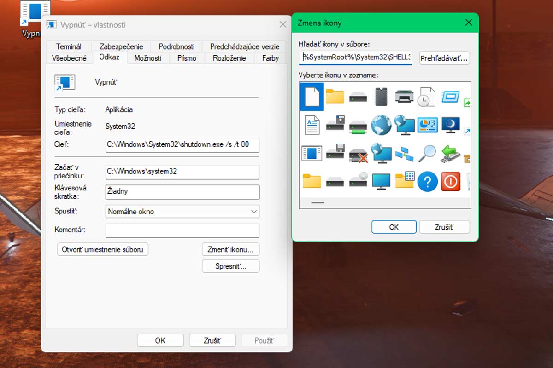Choose the memory chip icon
Image resolution: width=553 pixels, height=368 pixels.
point(381,97)
